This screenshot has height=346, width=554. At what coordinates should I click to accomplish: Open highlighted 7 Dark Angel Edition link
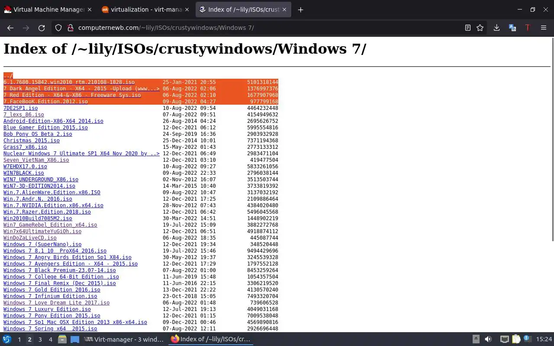click(x=81, y=89)
